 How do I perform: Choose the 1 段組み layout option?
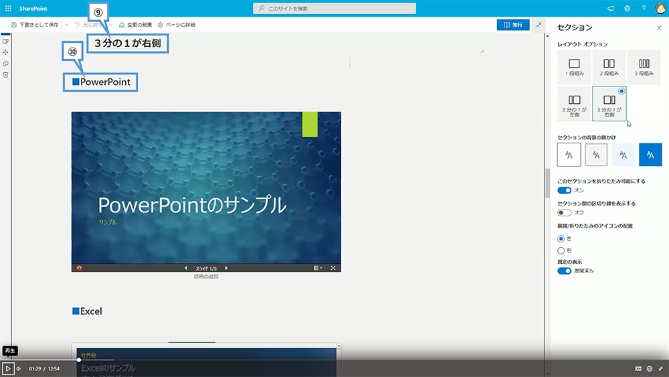[x=574, y=67]
